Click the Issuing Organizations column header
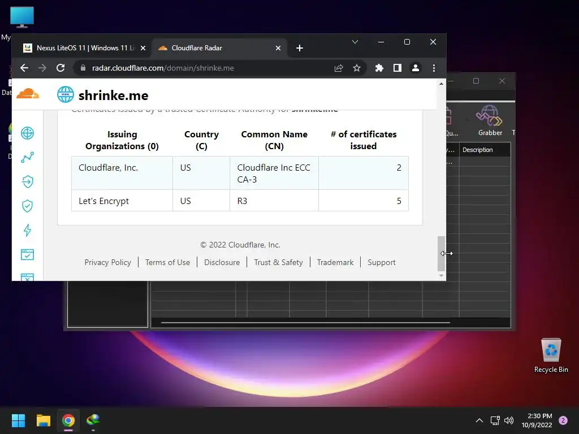This screenshot has height=434, width=579. click(x=122, y=140)
